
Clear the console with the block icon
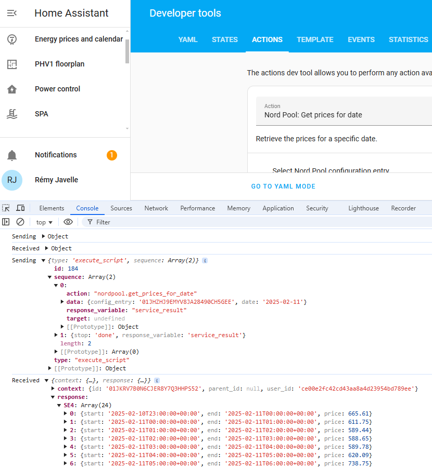pos(20,222)
